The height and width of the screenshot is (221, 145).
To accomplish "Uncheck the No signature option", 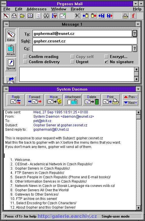I will point(106,62).
